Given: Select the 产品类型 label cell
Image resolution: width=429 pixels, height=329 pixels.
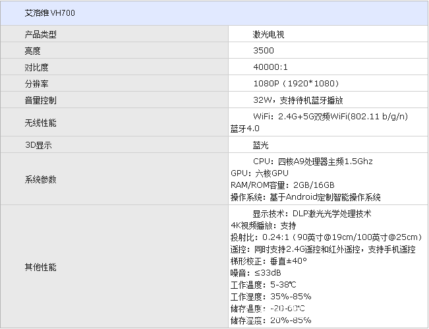Looking at the screenshot, I should pos(115,34).
